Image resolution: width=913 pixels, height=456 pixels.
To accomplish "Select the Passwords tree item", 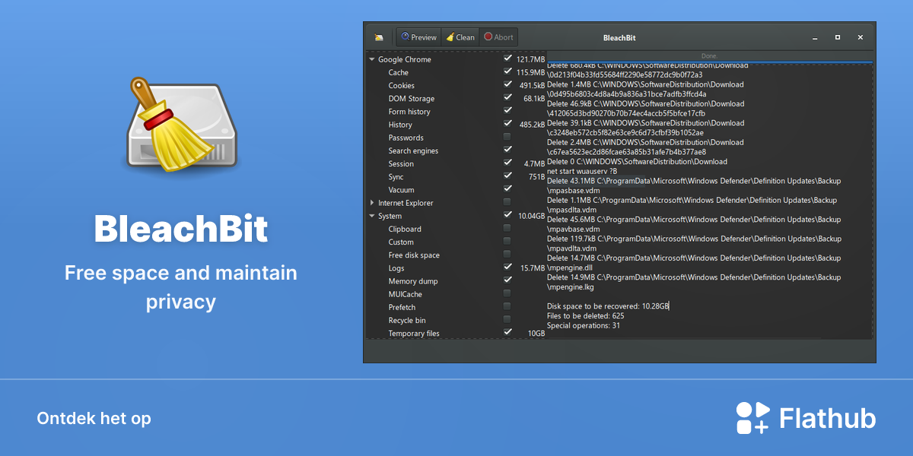I will click(x=406, y=138).
